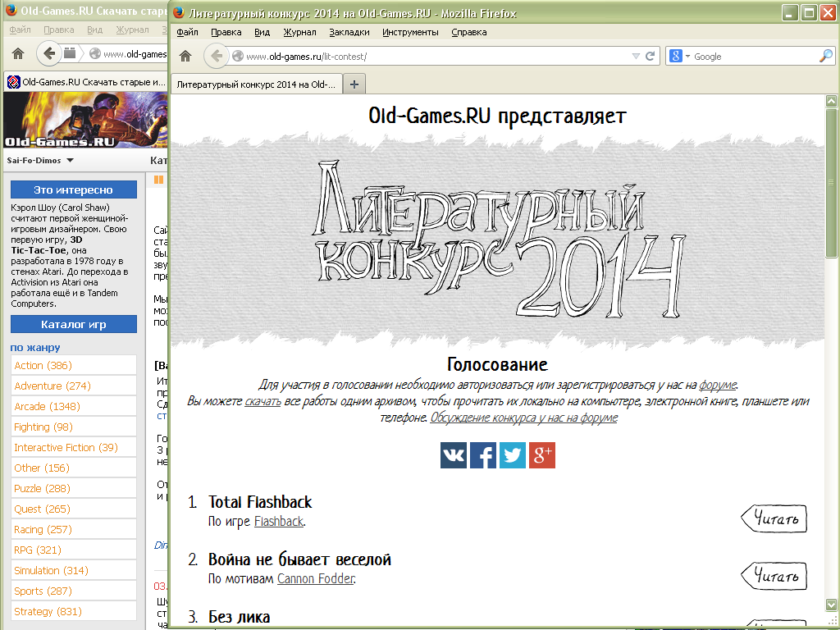
Task: Click Читать button for Война не бывает веселой
Action: (x=774, y=575)
